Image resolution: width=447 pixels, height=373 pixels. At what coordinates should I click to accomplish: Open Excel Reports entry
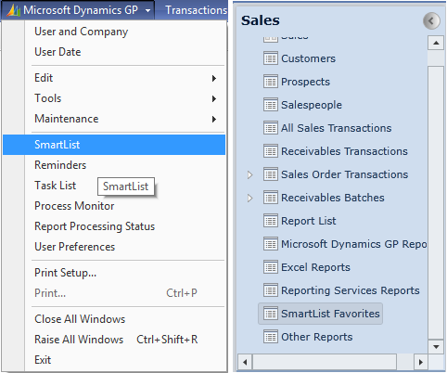(315, 267)
